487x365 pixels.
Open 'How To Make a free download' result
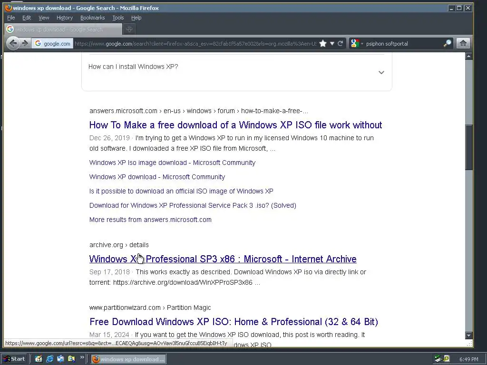pyautogui.click(x=235, y=125)
